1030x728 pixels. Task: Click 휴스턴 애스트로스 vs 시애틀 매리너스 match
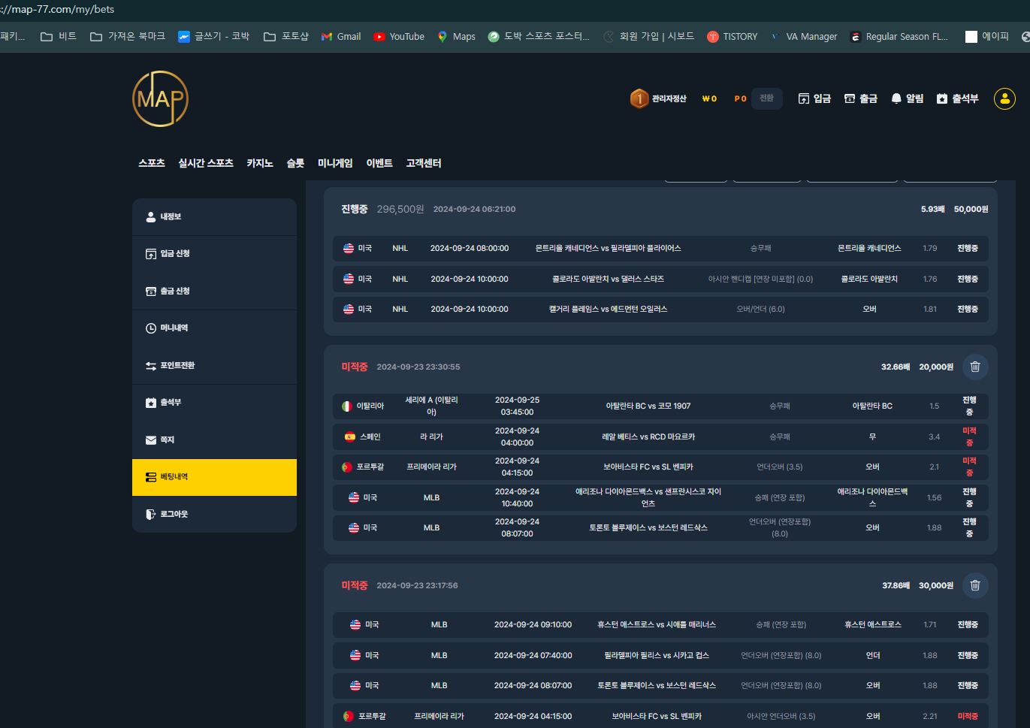[657, 624]
